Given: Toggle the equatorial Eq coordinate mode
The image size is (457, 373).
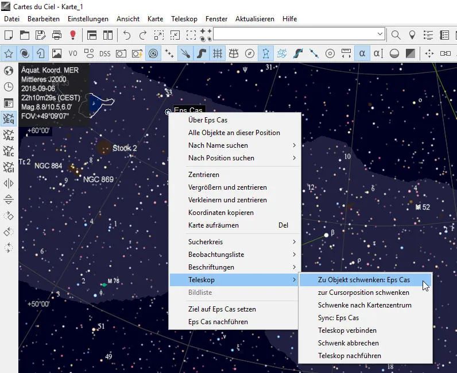Looking at the screenshot, I should coord(9,120).
